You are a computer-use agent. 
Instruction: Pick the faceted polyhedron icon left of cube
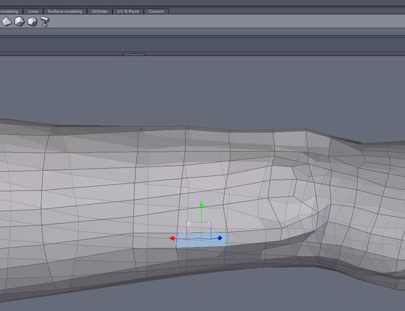19,22
